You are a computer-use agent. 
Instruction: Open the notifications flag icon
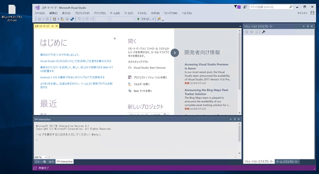[237, 7]
